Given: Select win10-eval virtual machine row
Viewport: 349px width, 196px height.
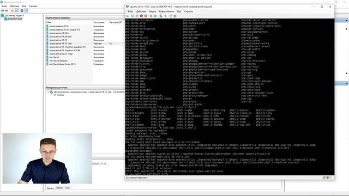Looking at the screenshot, I should point(54,57).
